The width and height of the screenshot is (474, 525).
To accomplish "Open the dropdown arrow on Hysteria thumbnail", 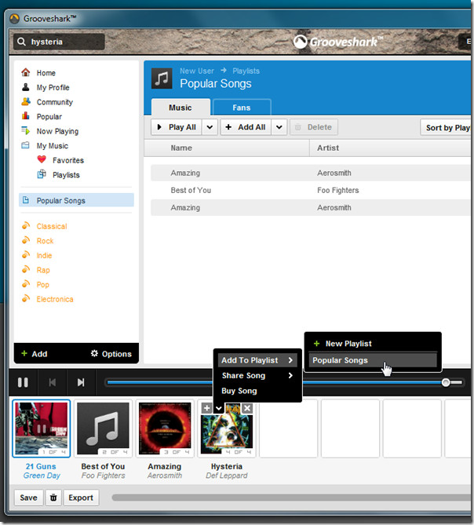I will [x=219, y=408].
